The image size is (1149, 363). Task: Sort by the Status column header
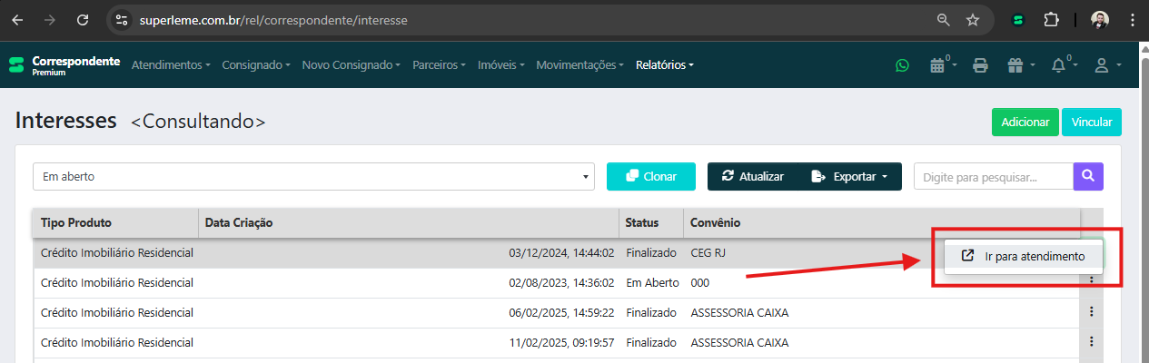pos(651,222)
